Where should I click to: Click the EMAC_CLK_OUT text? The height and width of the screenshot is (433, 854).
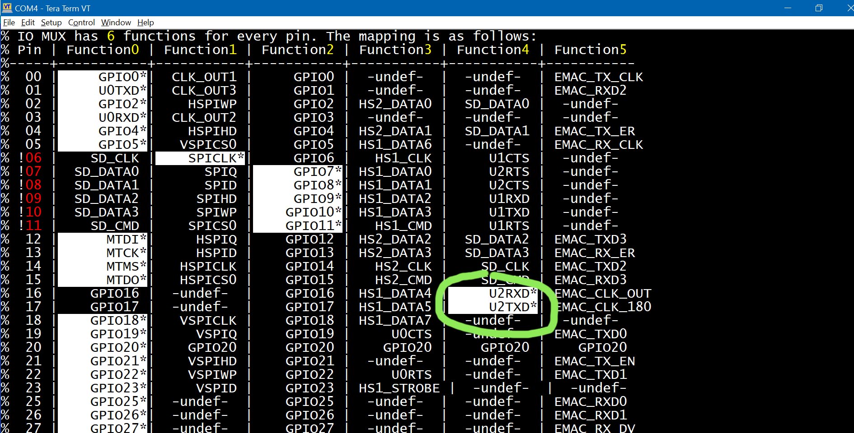pyautogui.click(x=603, y=294)
